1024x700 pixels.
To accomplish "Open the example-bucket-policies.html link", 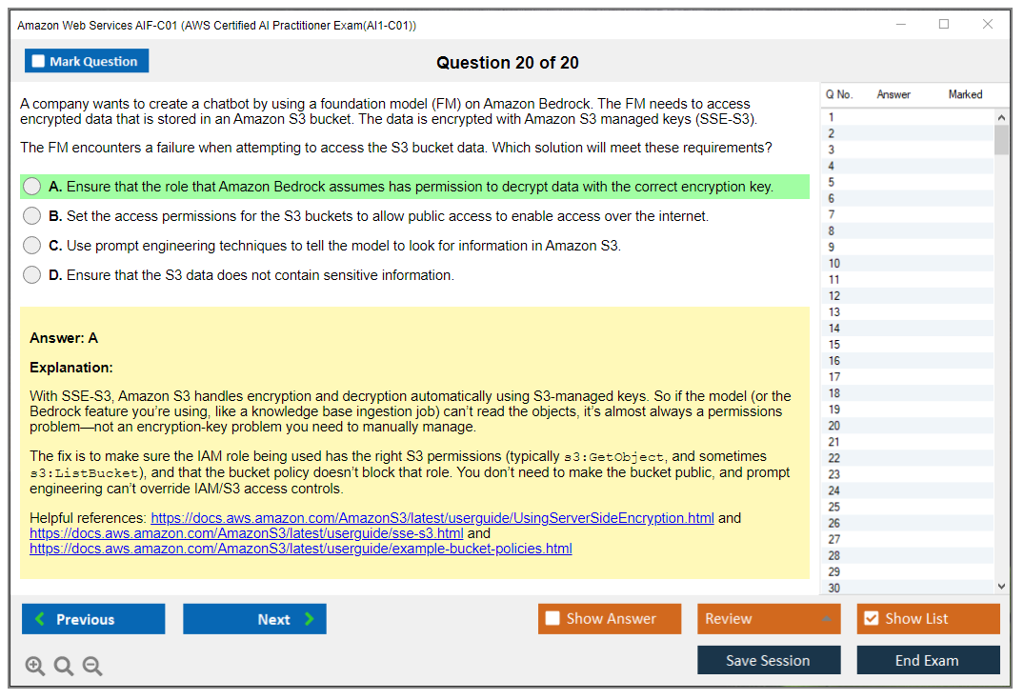I will point(301,549).
